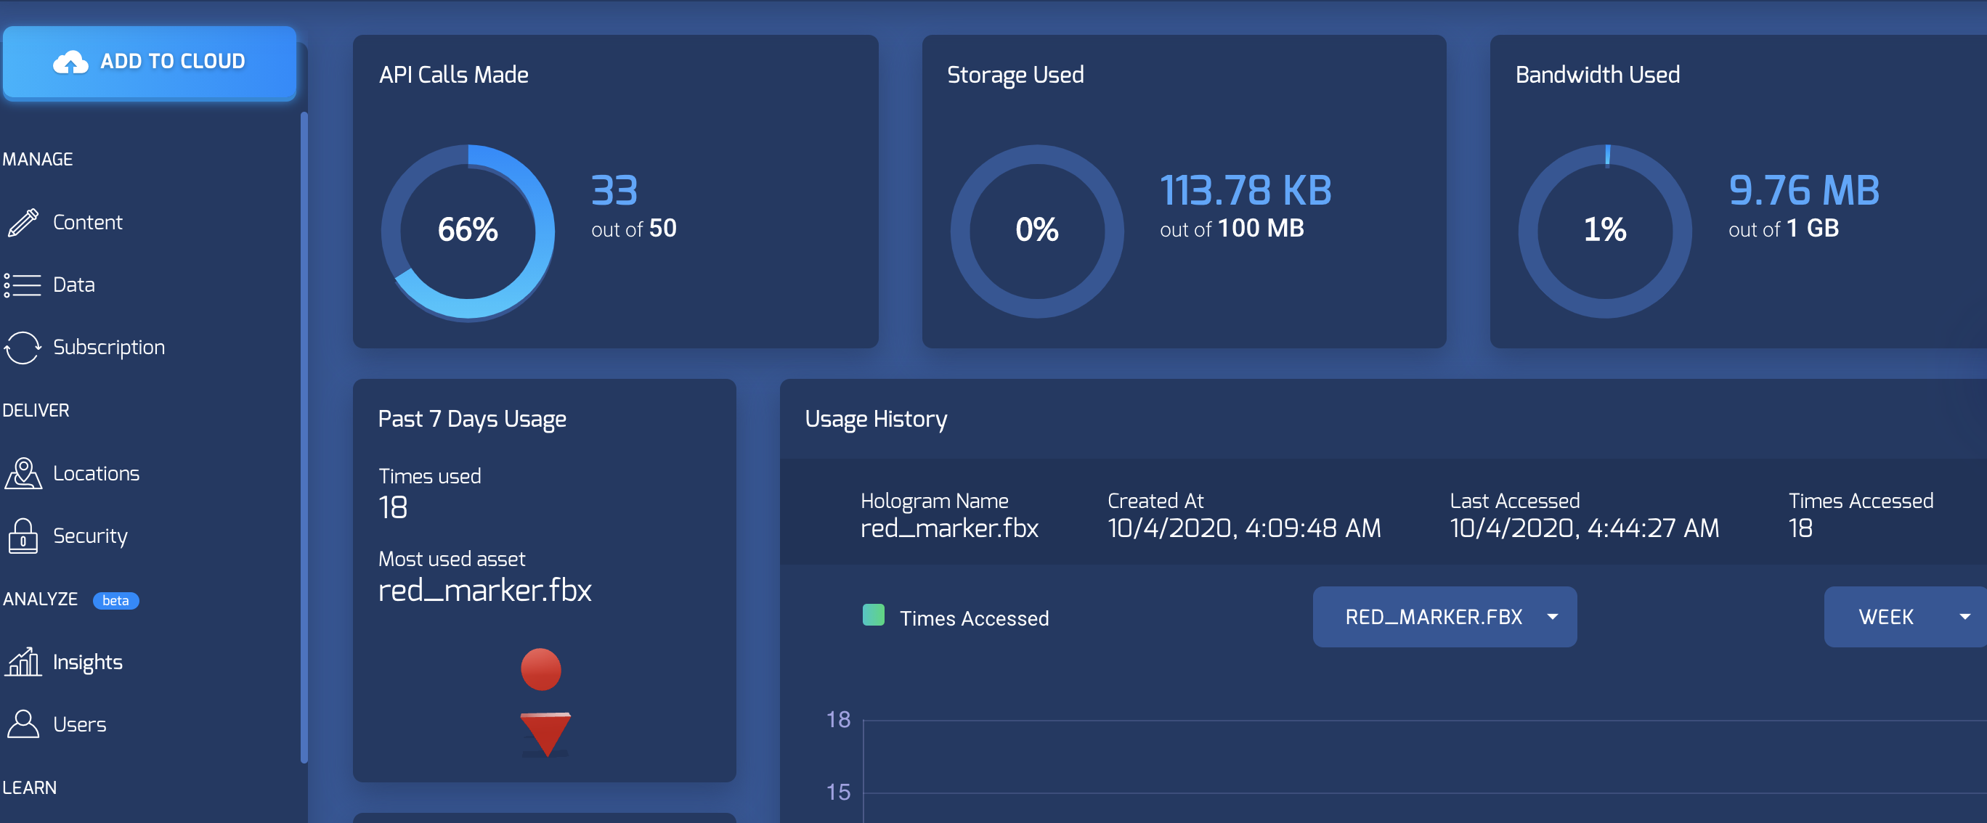Click the cloud upload icon in Add to Cloud
The width and height of the screenshot is (1987, 823).
pos(70,62)
